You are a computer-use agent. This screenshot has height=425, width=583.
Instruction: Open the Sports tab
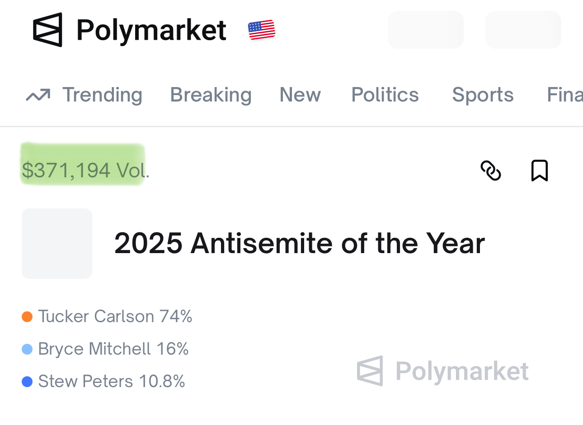pyautogui.click(x=483, y=95)
